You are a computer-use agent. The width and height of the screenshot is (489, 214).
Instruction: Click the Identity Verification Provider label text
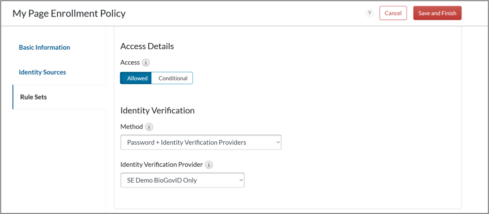pyautogui.click(x=162, y=165)
